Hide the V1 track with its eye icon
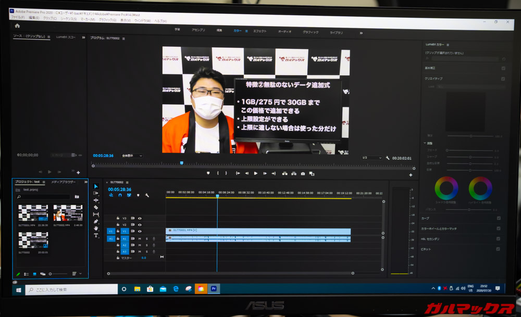This screenshot has width=521, height=317. 140,231
